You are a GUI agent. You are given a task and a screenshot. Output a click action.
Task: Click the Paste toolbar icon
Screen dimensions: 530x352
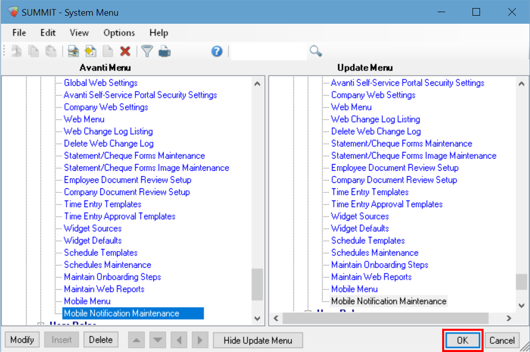tap(51, 52)
